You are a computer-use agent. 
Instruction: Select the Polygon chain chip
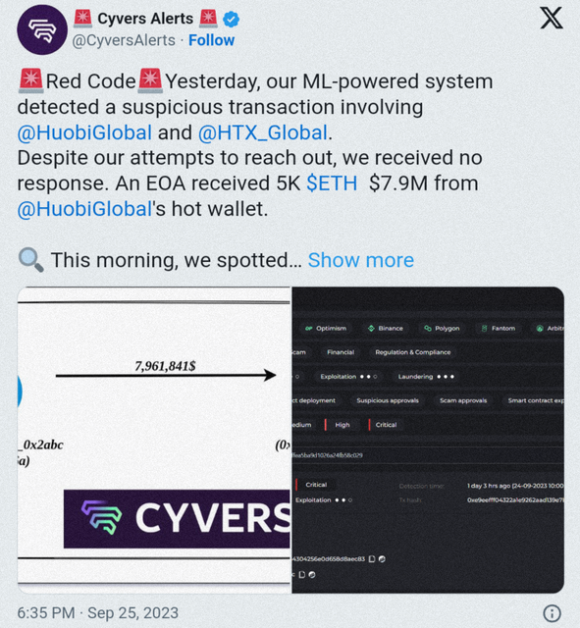[x=442, y=329]
